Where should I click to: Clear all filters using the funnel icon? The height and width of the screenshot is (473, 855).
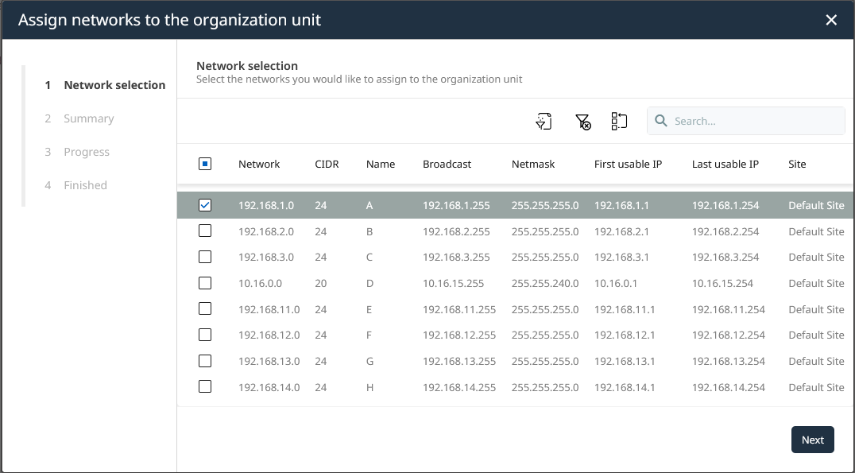[582, 121]
